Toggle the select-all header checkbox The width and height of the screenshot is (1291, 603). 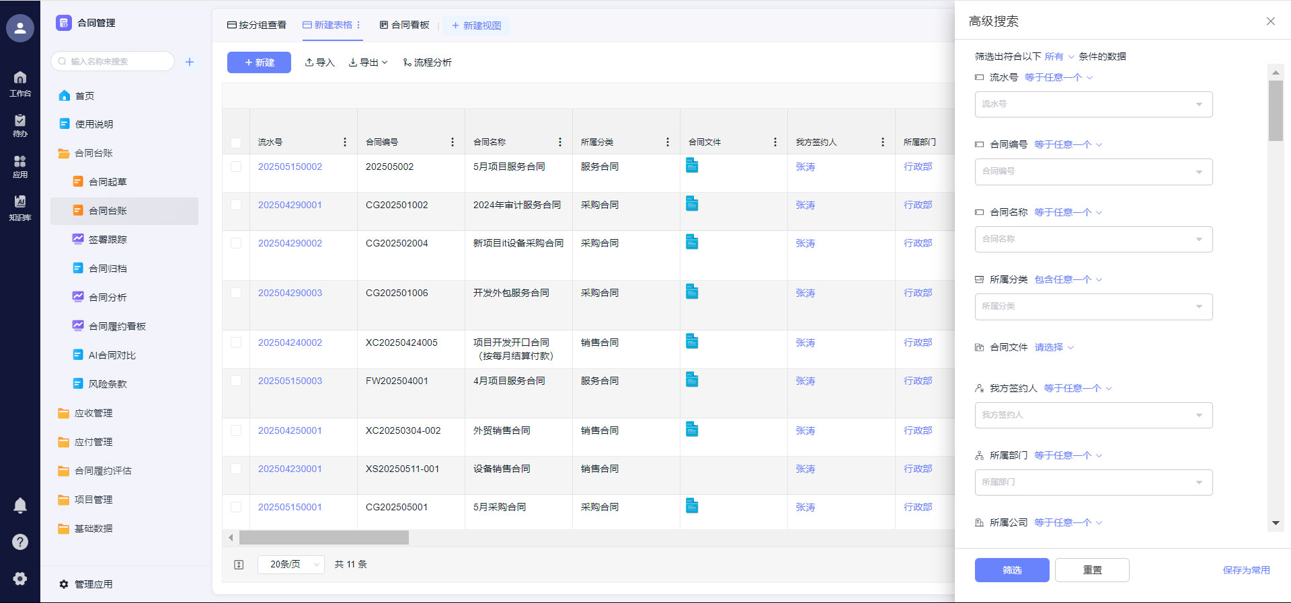click(236, 142)
